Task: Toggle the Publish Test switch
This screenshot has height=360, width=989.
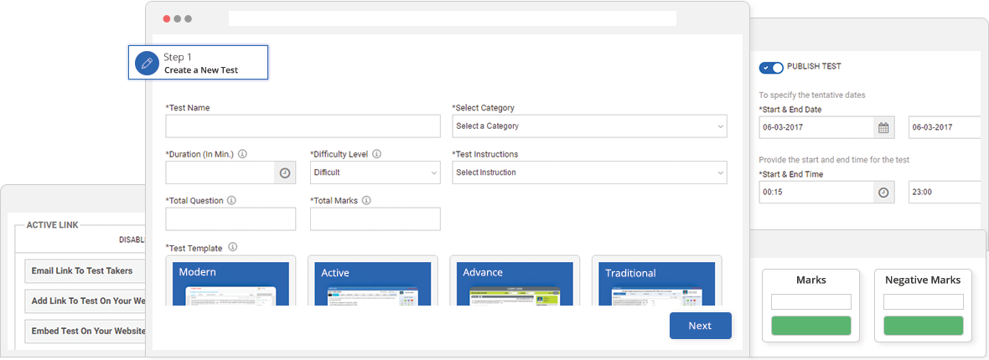Action: coord(771,67)
